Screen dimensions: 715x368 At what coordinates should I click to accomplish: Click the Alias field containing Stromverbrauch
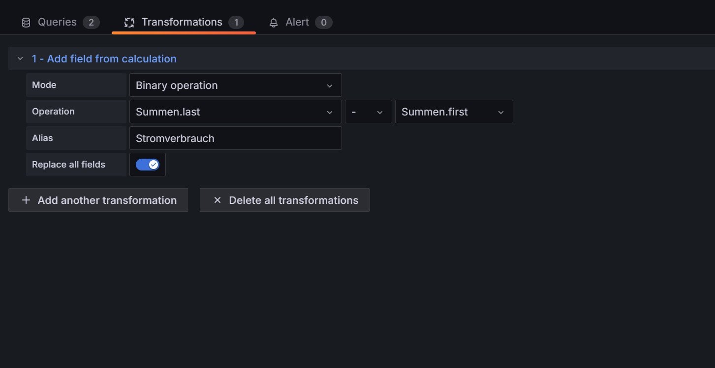pyautogui.click(x=235, y=139)
